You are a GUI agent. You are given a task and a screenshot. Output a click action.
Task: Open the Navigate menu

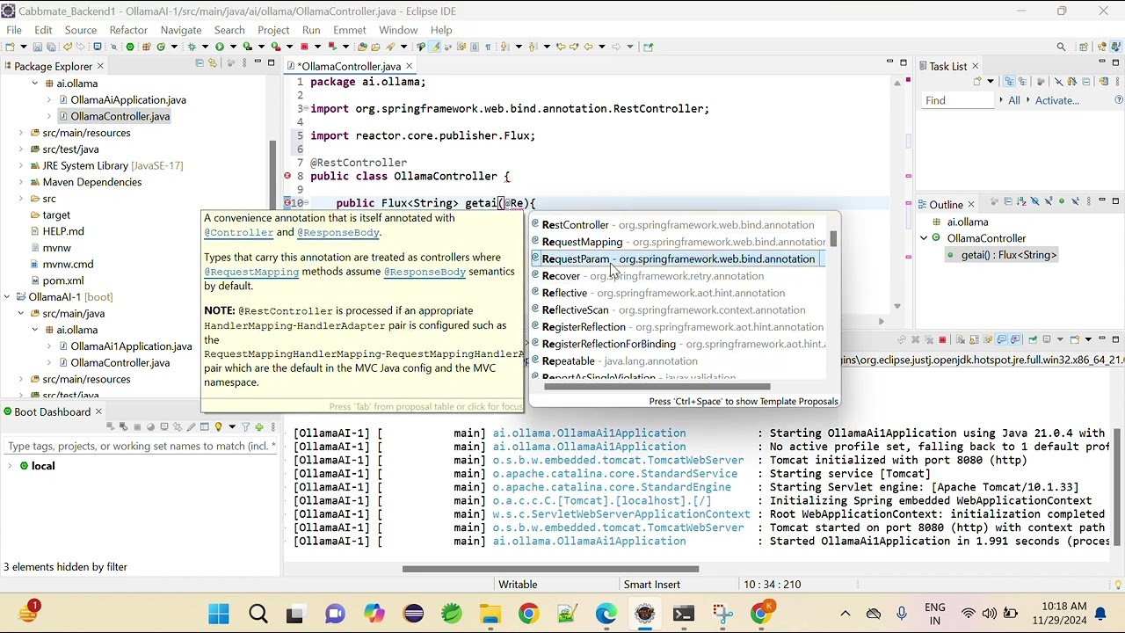coord(181,30)
